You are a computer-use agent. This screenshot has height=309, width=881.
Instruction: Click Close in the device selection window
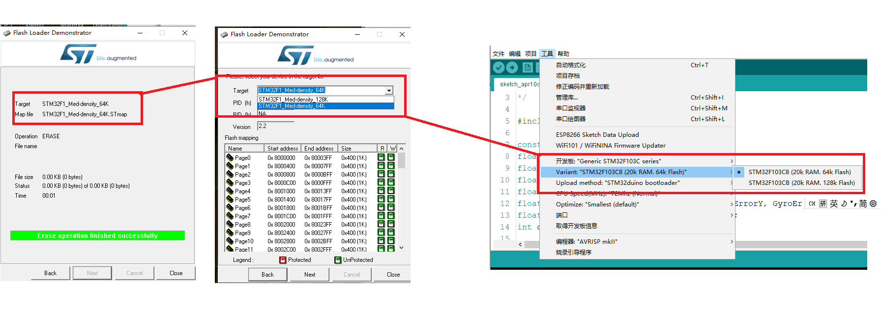pyautogui.click(x=393, y=275)
